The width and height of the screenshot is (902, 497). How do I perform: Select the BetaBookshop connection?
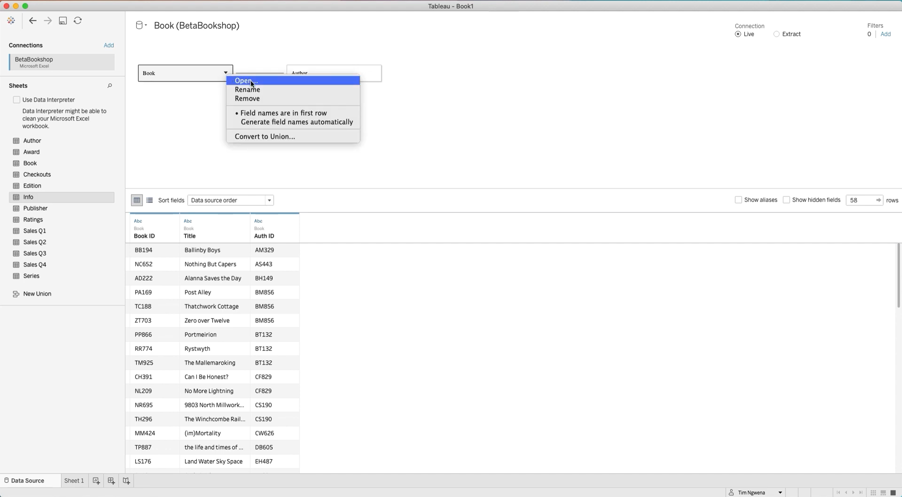click(62, 62)
